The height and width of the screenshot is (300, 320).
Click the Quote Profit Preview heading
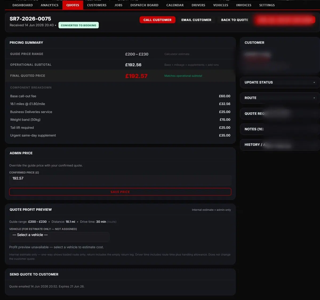point(31,210)
